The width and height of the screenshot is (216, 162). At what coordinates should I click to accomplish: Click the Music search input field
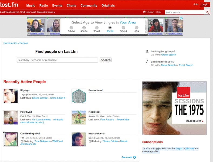point(185,12)
